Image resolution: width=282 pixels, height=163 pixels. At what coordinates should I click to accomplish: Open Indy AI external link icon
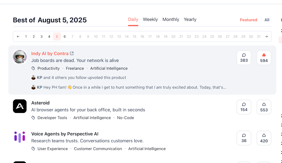[x=72, y=53]
